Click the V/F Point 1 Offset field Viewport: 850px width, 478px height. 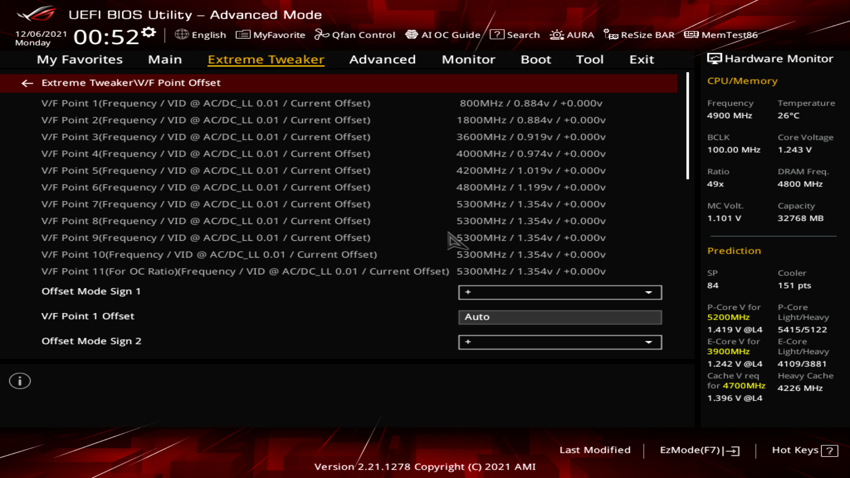(x=560, y=317)
